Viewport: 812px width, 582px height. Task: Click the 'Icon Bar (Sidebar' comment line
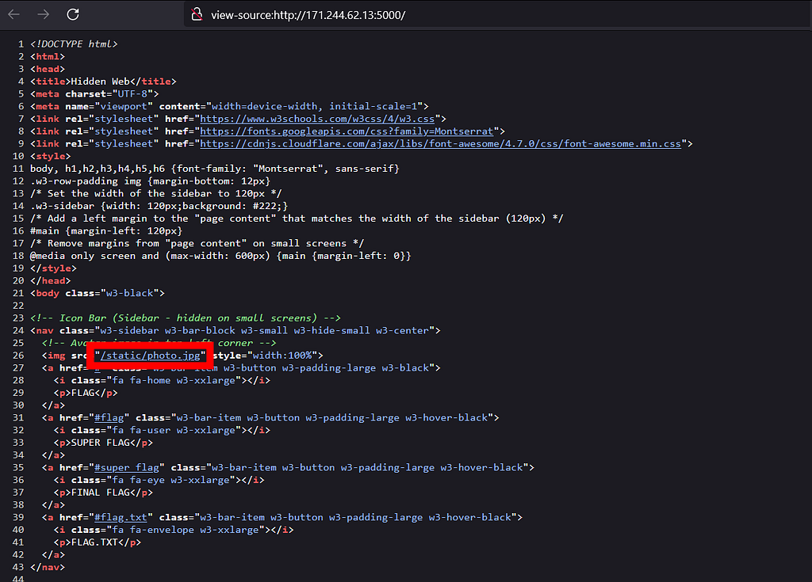186,318
